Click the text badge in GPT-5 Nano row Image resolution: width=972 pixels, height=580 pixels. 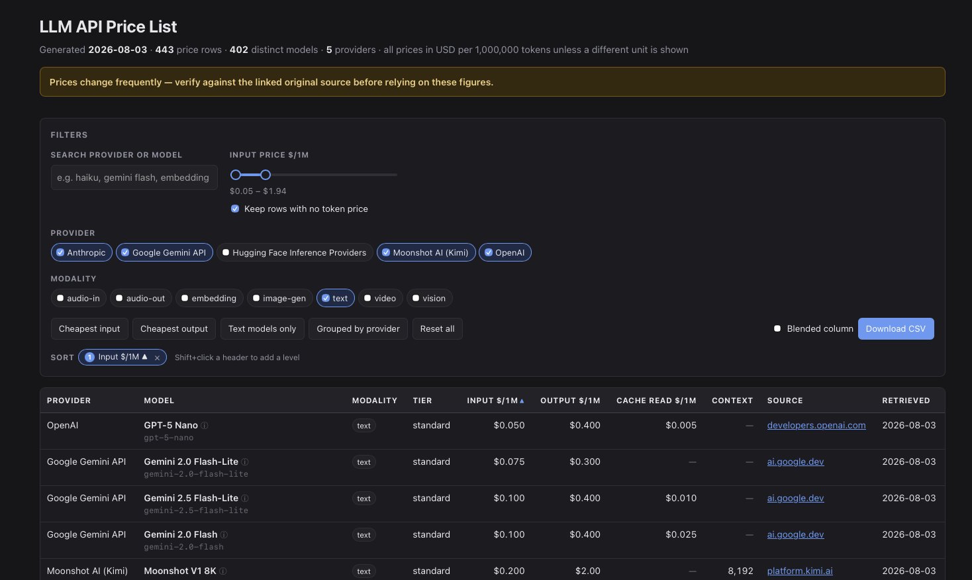[x=364, y=426]
